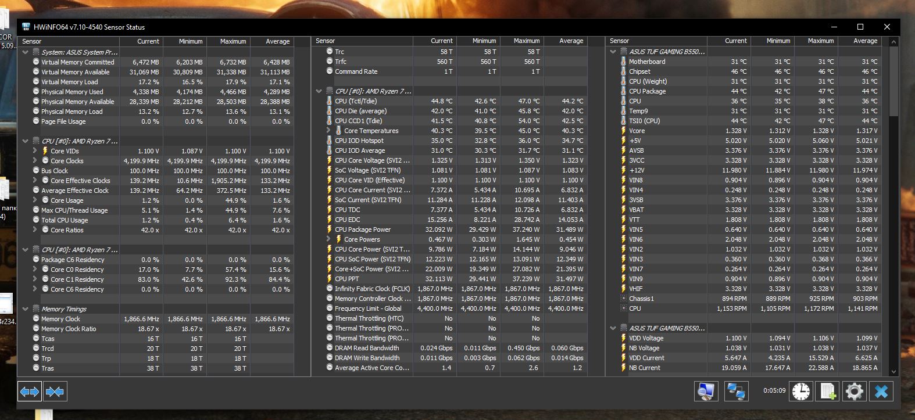Collapse the Memory Timings group

tap(26, 309)
